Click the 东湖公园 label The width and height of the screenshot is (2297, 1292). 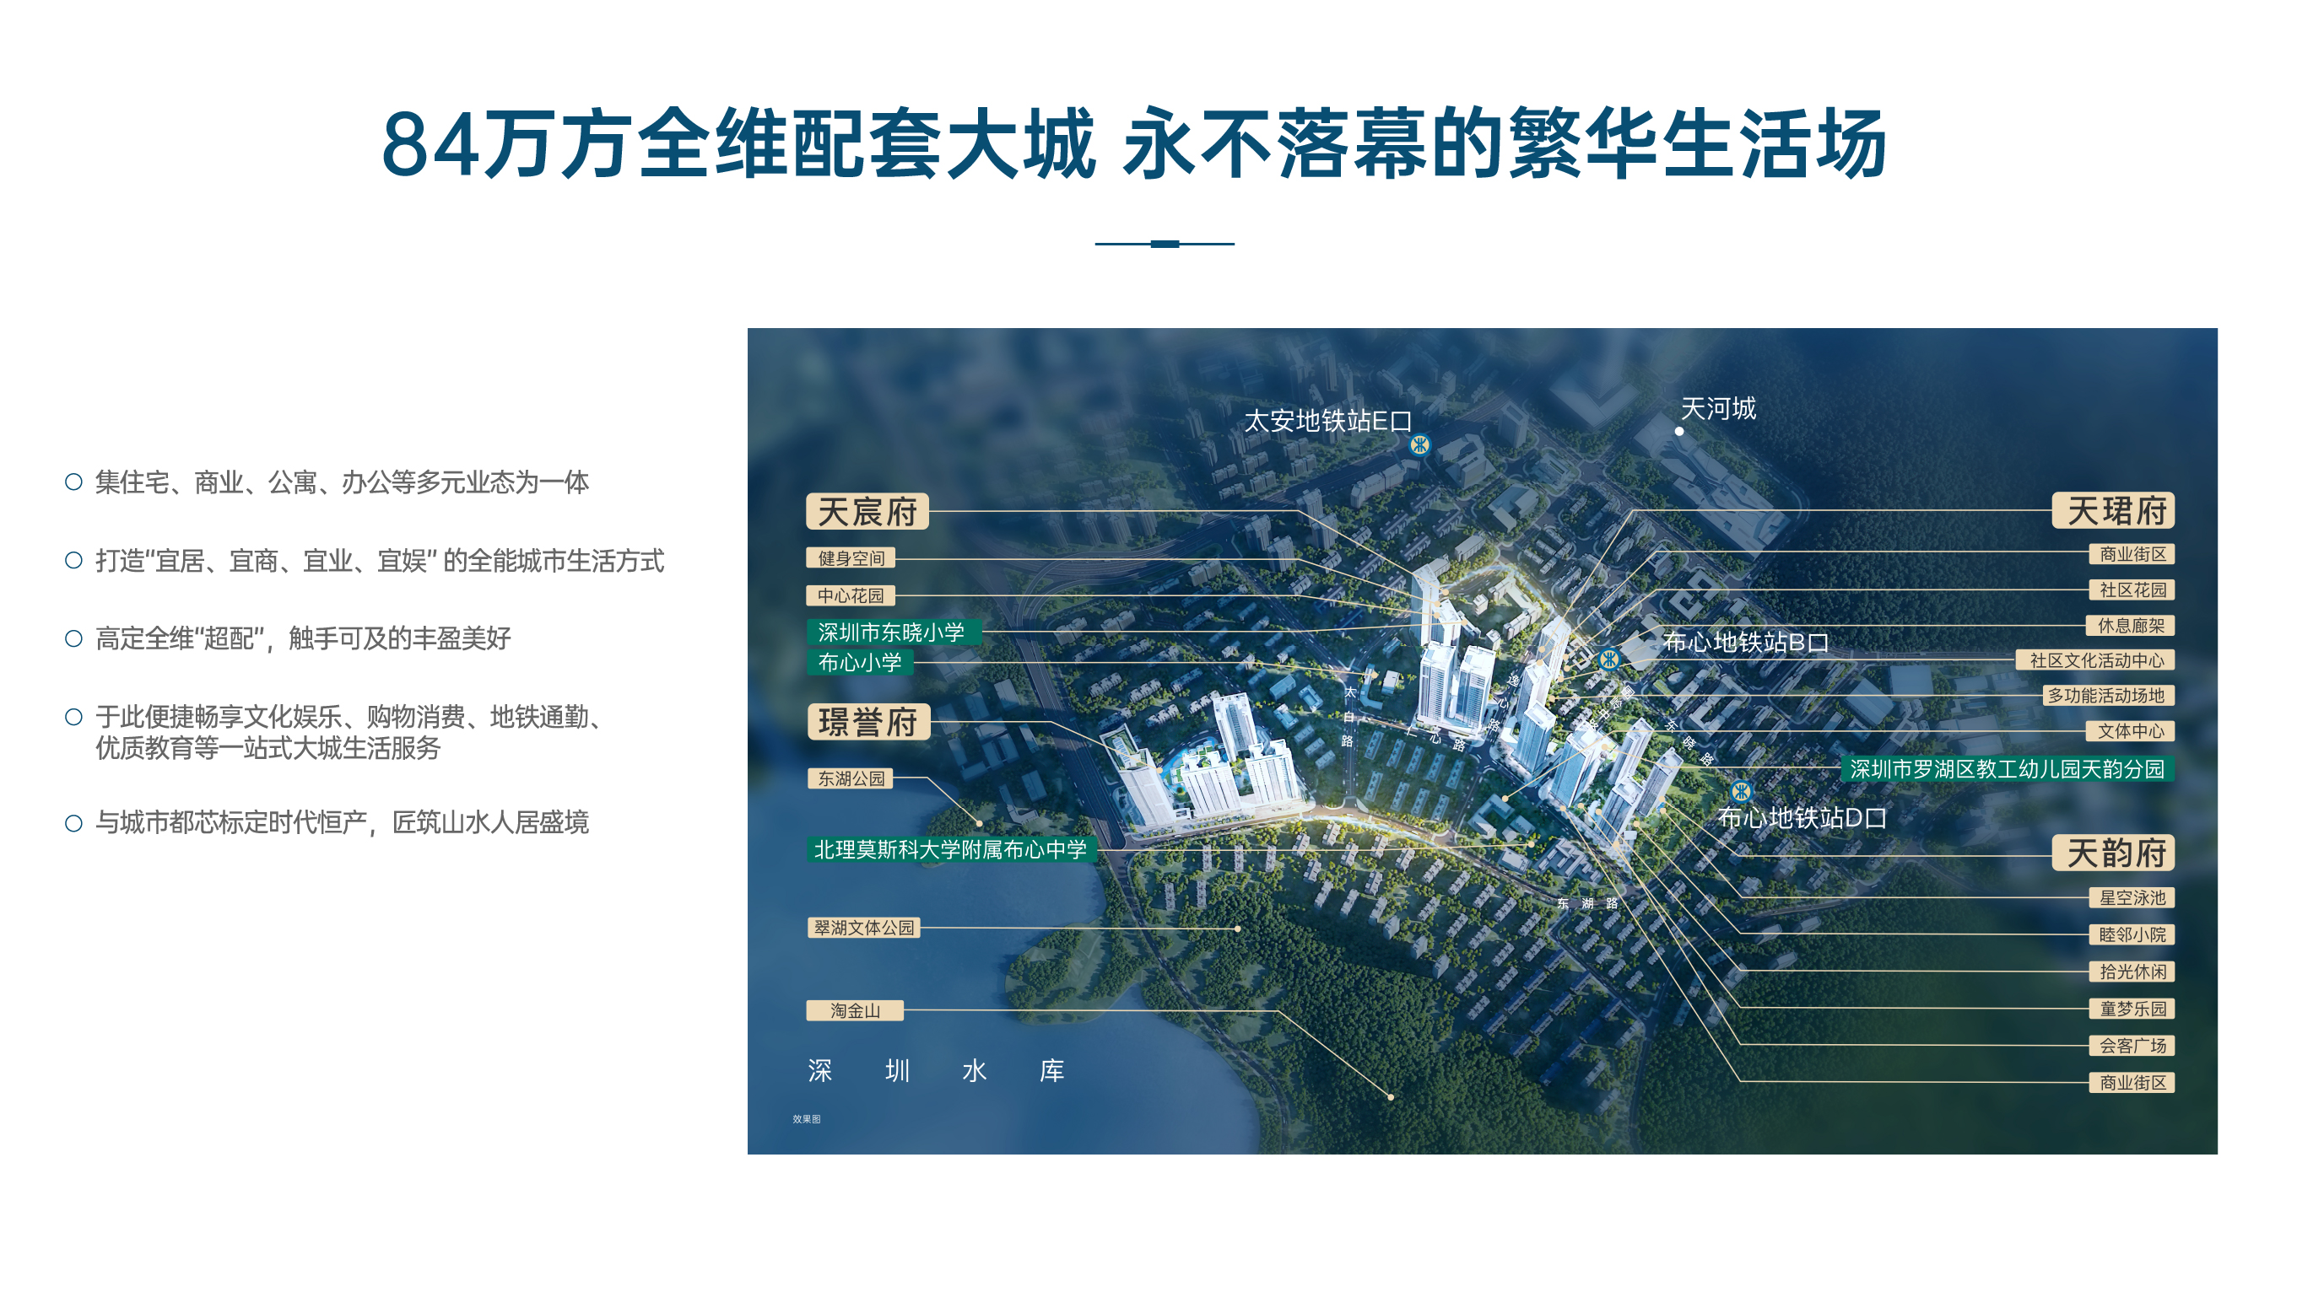pos(851,778)
